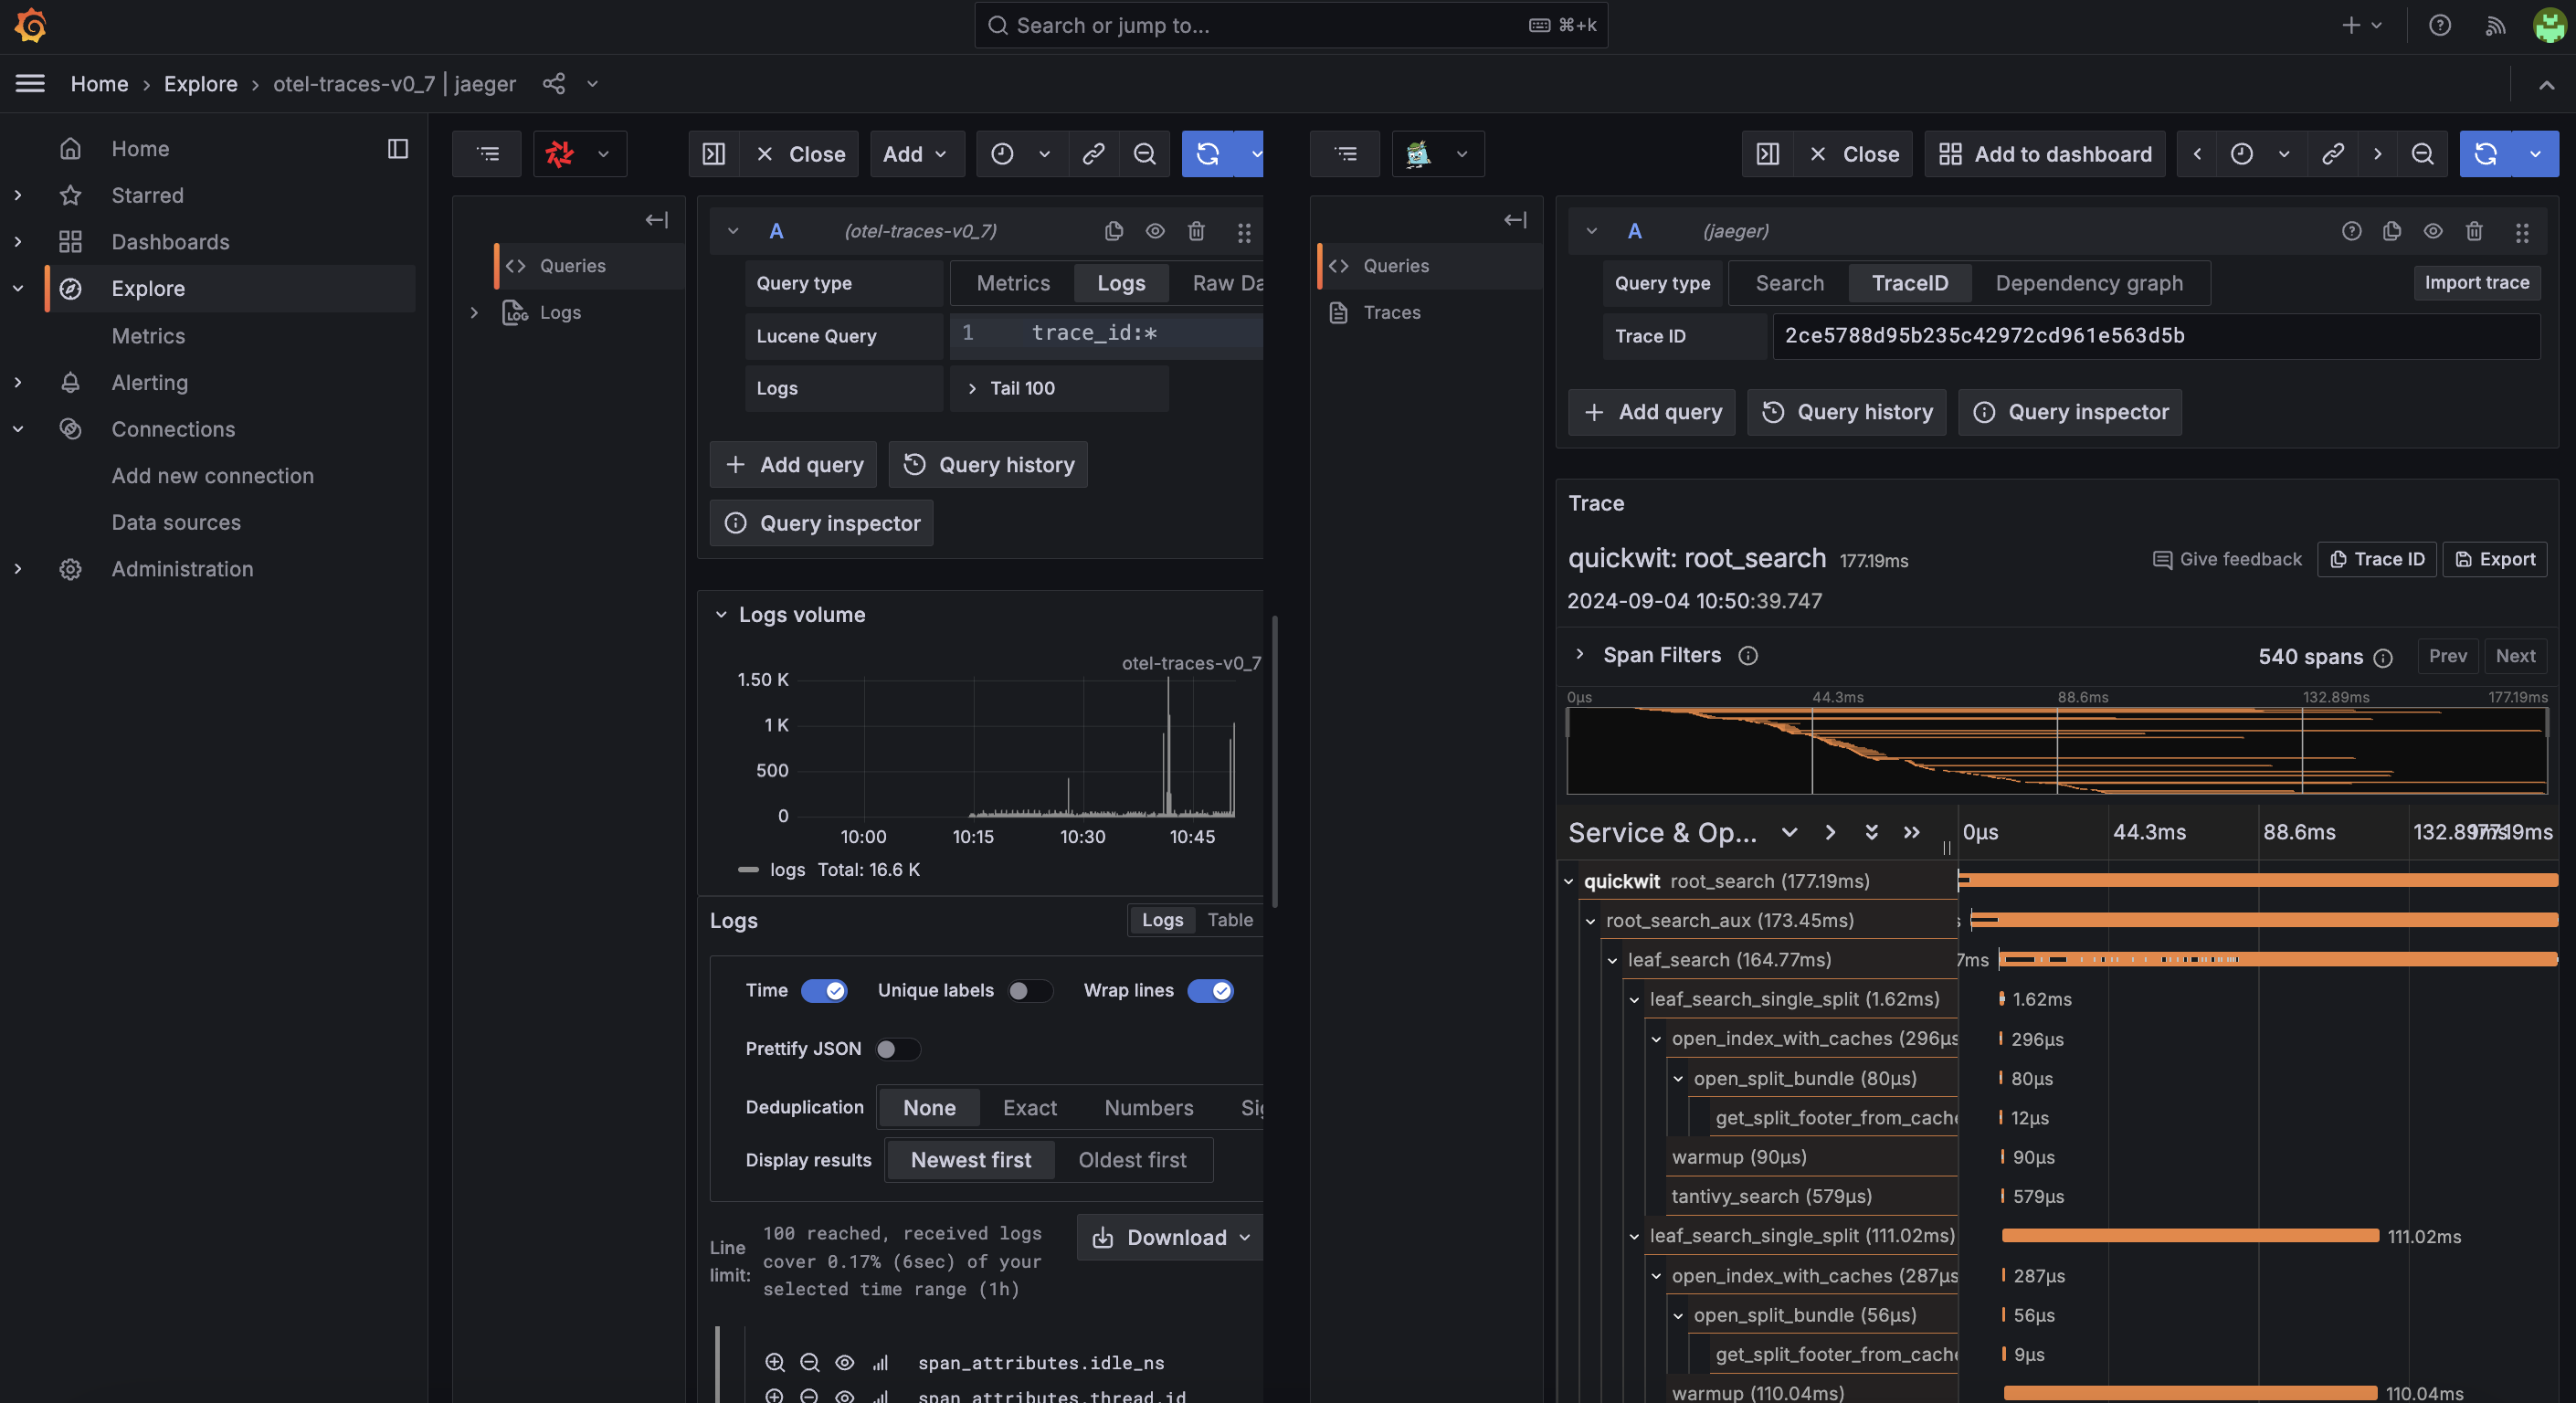Click Import trace button
Image resolution: width=2576 pixels, height=1403 pixels.
point(2476,283)
